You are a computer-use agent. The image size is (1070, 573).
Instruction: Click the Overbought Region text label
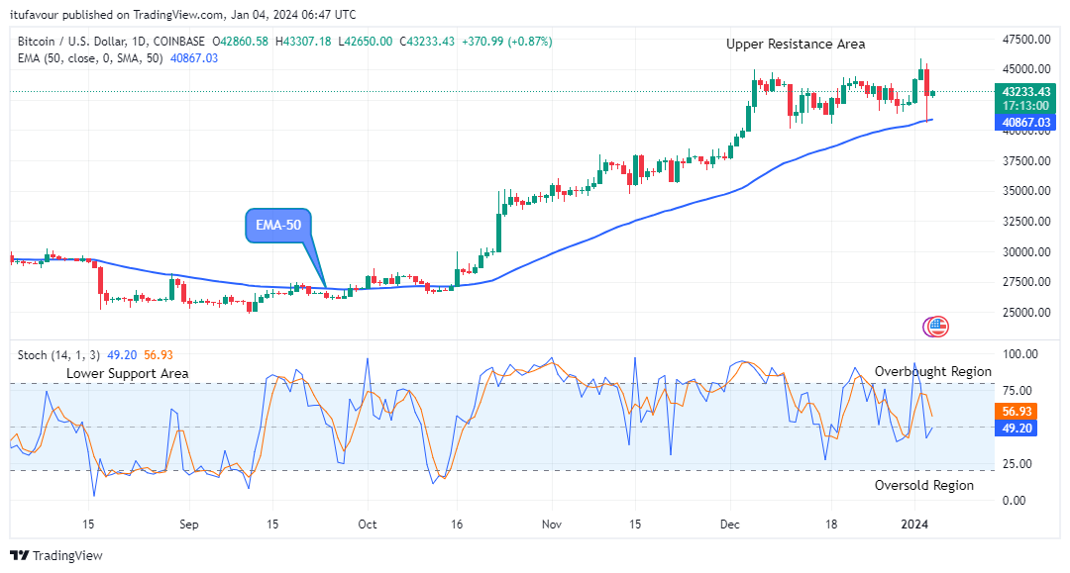coord(932,371)
